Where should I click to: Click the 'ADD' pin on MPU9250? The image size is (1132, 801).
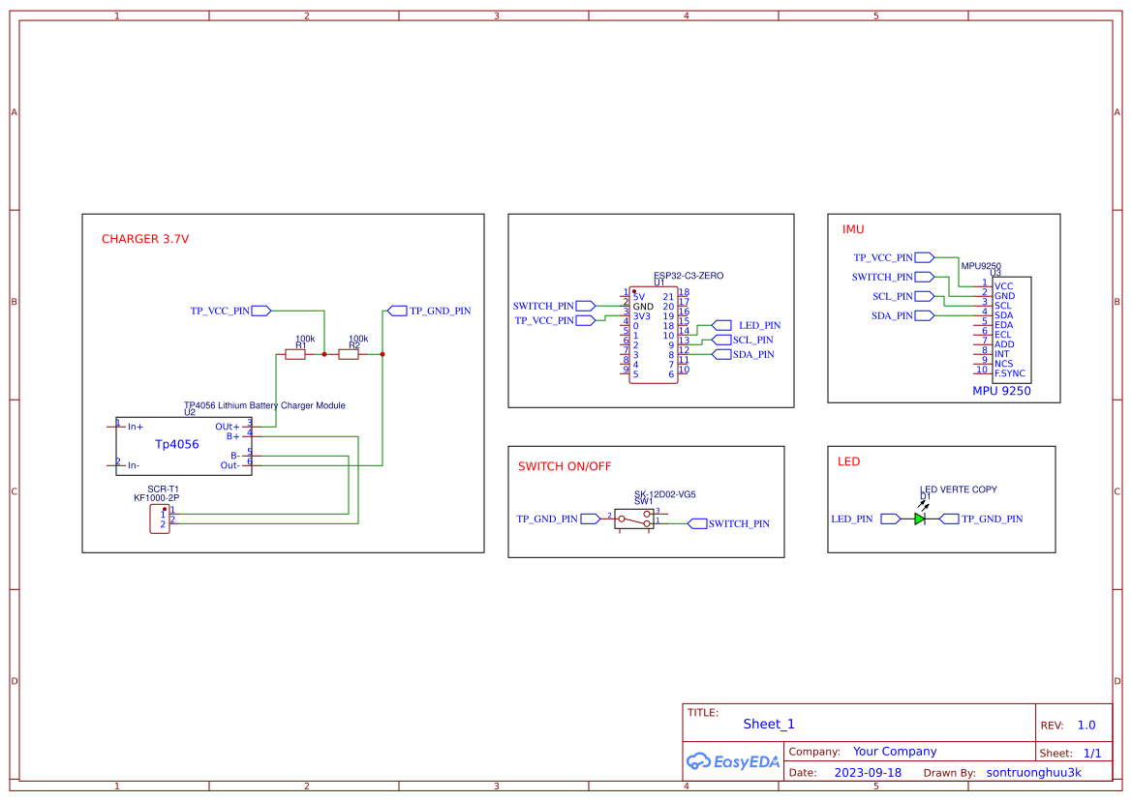pyautogui.click(x=1004, y=344)
